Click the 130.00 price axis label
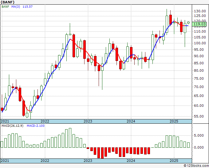 [x=200, y=11]
